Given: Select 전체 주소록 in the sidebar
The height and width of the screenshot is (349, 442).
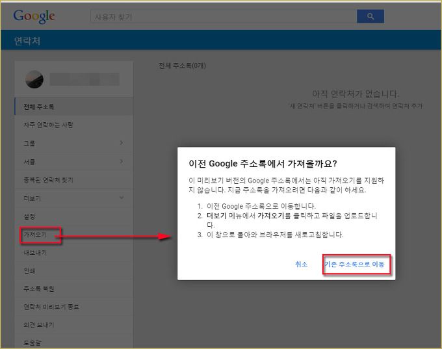Looking at the screenshot, I should pyautogui.click(x=74, y=107).
